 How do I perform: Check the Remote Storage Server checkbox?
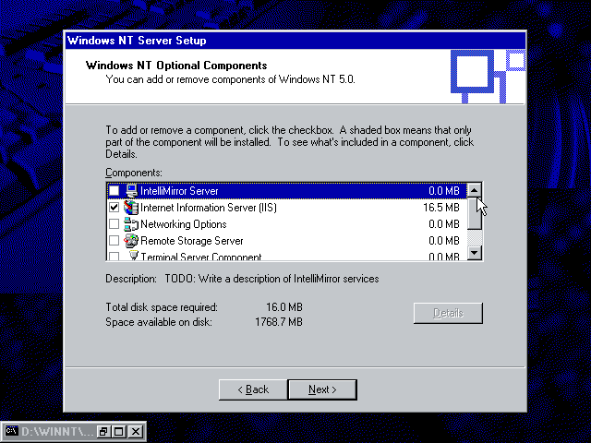114,240
